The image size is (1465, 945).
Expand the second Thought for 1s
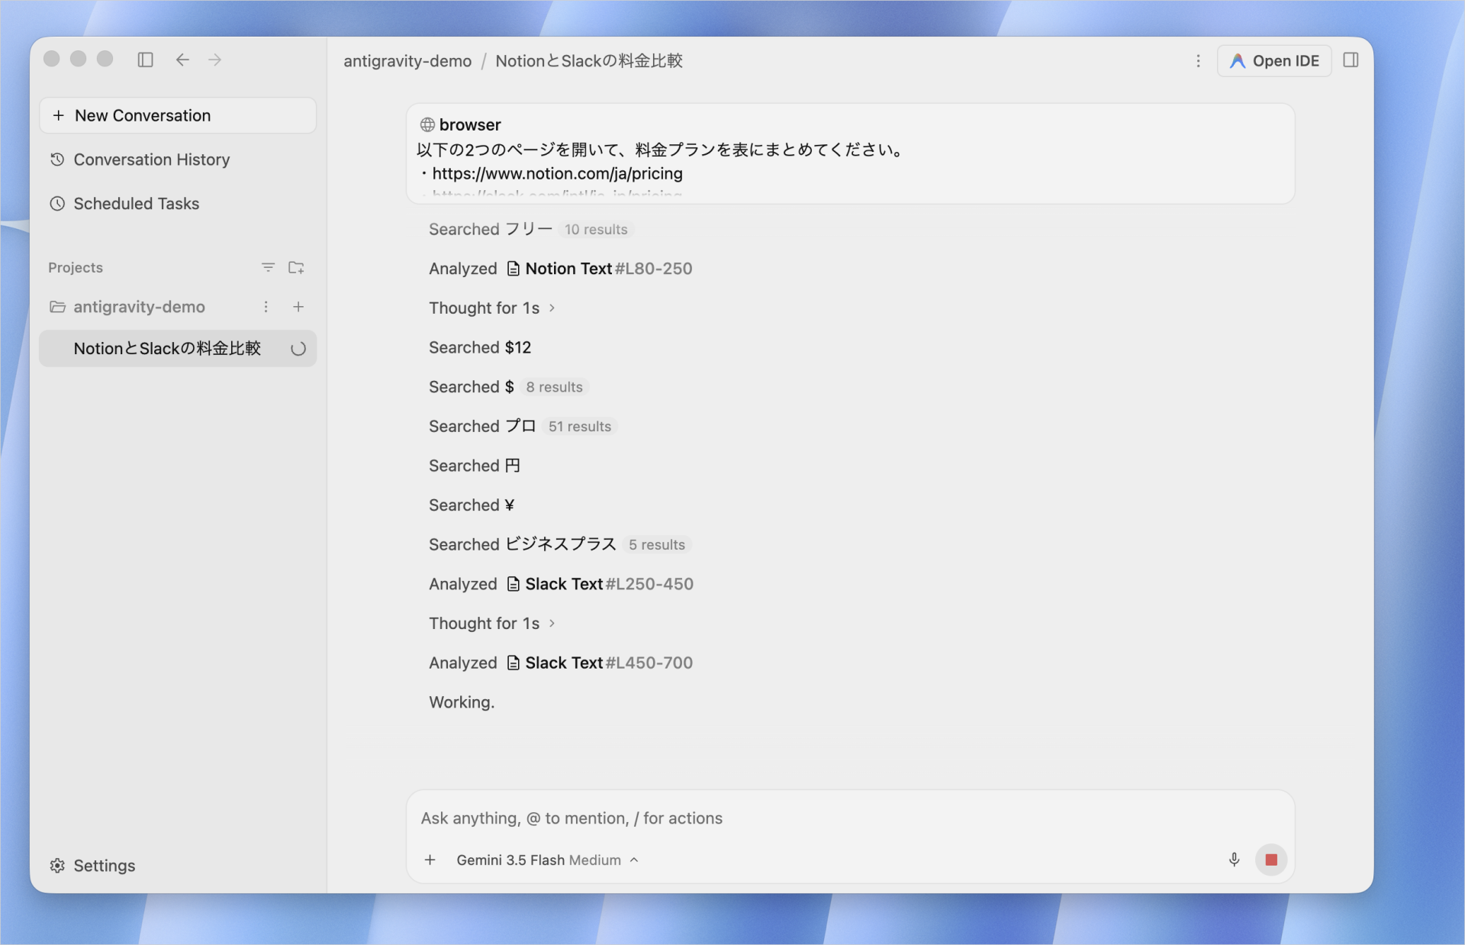pos(492,624)
